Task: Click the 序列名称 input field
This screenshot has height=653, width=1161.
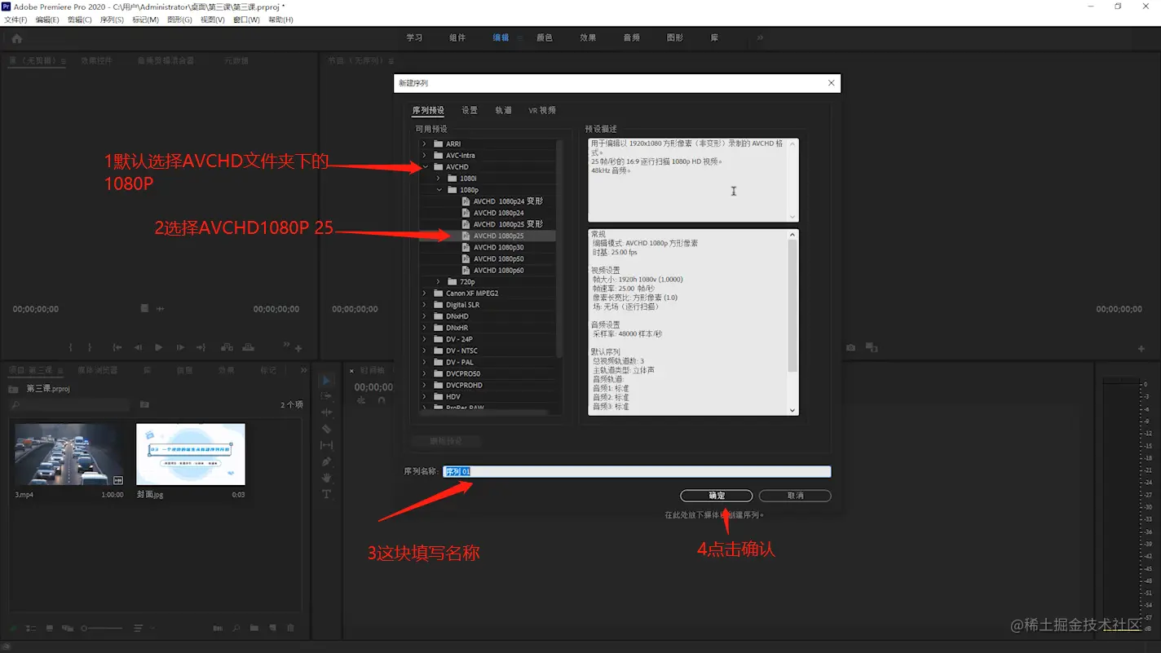Action: pos(637,471)
